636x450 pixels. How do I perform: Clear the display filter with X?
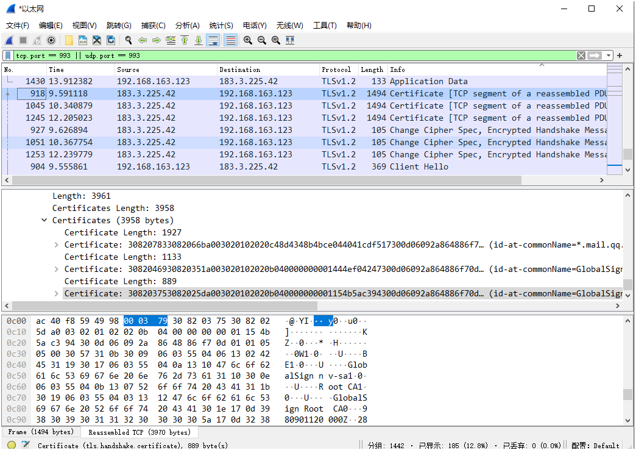(581, 55)
